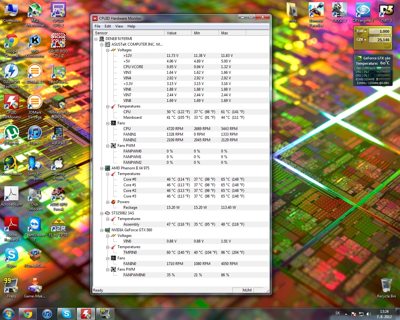Collapse the AMD Phenom II X4 975 node

coord(102,168)
